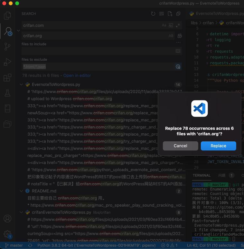Screen dimensions: 244x249
Task: Open the Testing flask view
Action: pyautogui.click(x=7, y=93)
